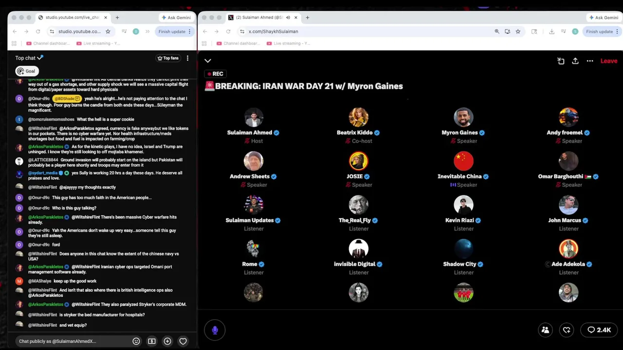Open Sulaiman Ahmed host avatar
Viewport: 623px width, 350px height.
(254, 117)
